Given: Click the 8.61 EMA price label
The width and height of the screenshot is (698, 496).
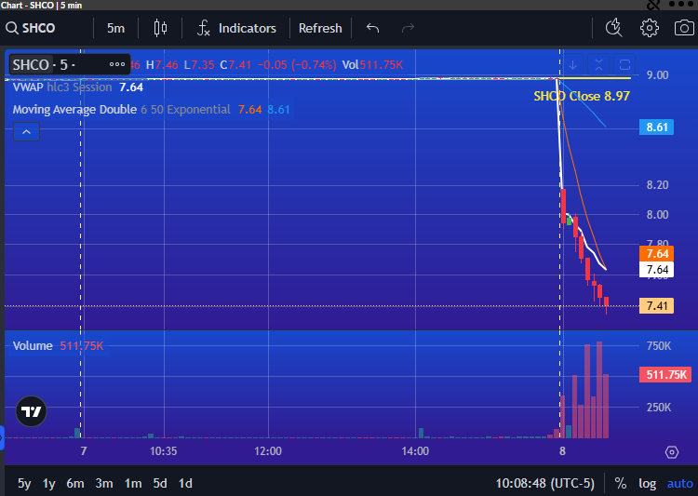Looking at the screenshot, I should pos(657,127).
